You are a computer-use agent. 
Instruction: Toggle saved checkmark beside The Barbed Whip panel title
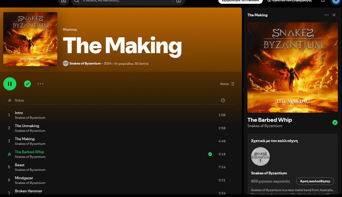pos(335,123)
